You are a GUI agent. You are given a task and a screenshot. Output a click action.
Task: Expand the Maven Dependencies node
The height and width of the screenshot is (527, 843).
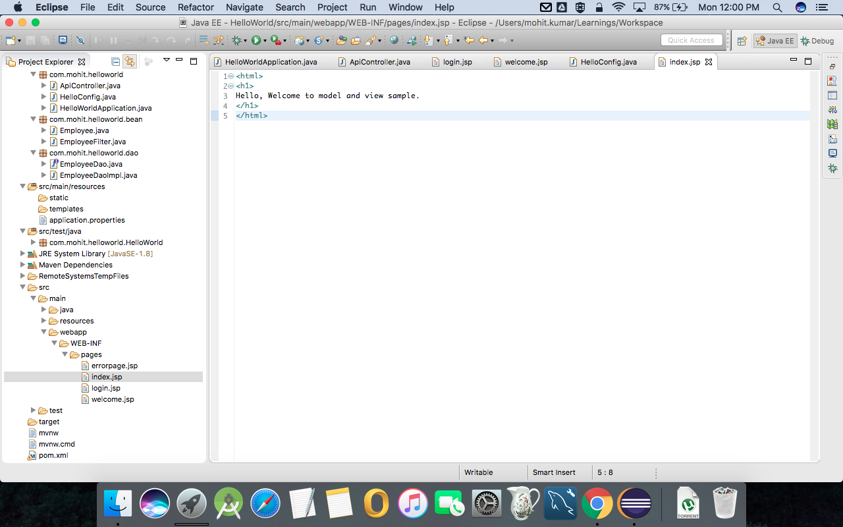click(21, 265)
